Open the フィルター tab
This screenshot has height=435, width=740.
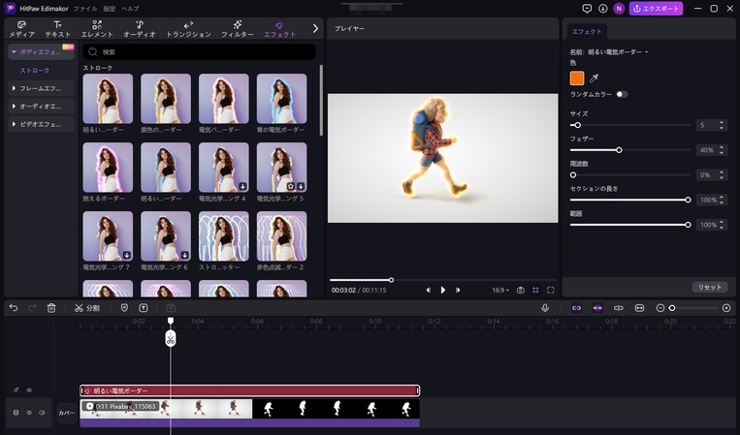tap(237, 28)
